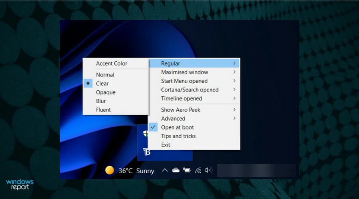Click Tips and tricks
Image resolution: width=359 pixels, height=199 pixels.
[178, 136]
